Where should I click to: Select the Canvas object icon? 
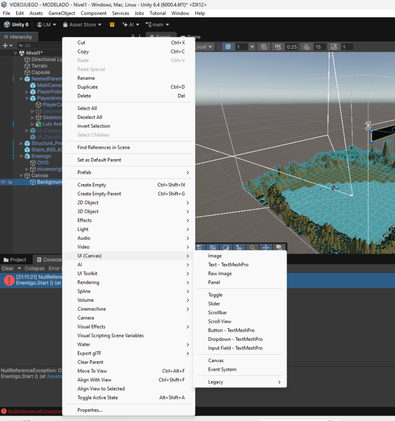click(x=27, y=176)
